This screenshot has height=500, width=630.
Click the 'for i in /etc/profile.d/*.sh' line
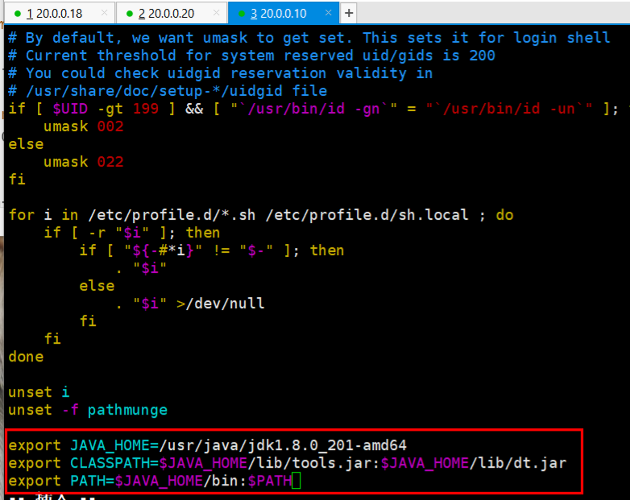[261, 215]
